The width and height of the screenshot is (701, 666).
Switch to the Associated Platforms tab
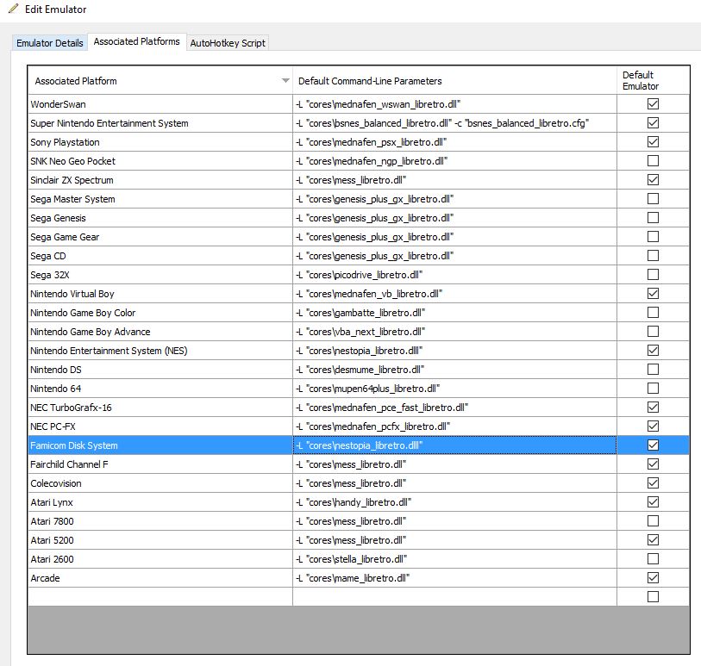coord(136,41)
